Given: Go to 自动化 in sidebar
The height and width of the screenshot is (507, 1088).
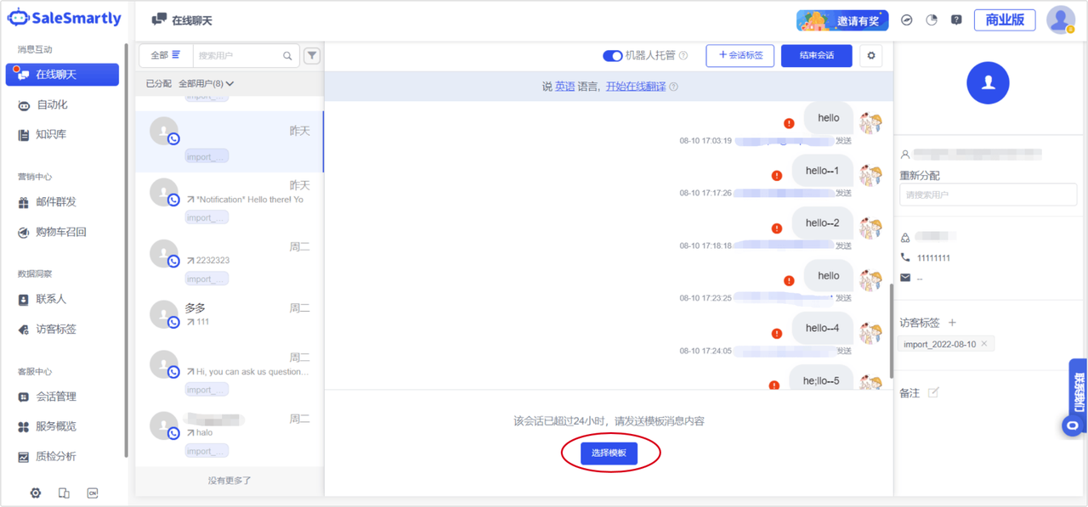Looking at the screenshot, I should pos(51,104).
